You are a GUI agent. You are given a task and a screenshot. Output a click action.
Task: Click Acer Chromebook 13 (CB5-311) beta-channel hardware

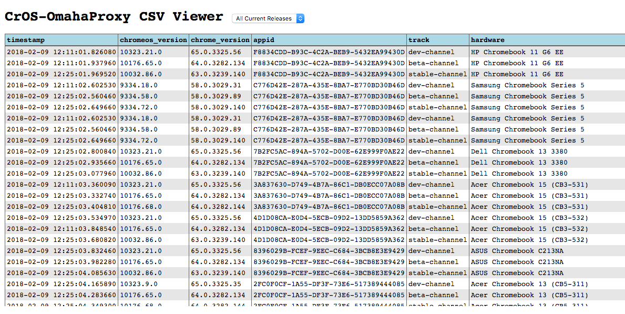(x=530, y=295)
